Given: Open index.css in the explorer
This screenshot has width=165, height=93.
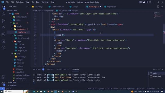Looking at the screenshot, I should point(20,63).
